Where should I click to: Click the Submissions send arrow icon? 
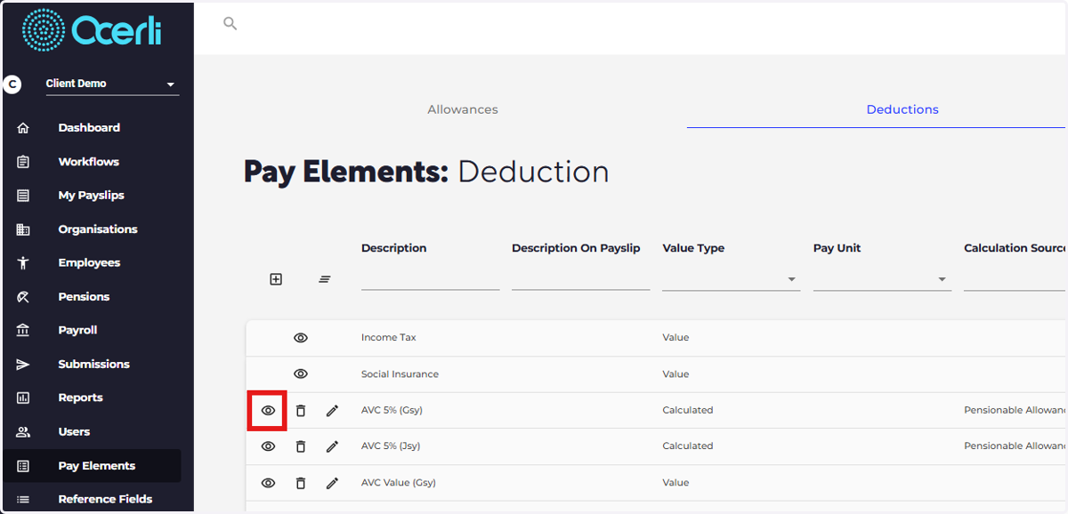point(23,365)
